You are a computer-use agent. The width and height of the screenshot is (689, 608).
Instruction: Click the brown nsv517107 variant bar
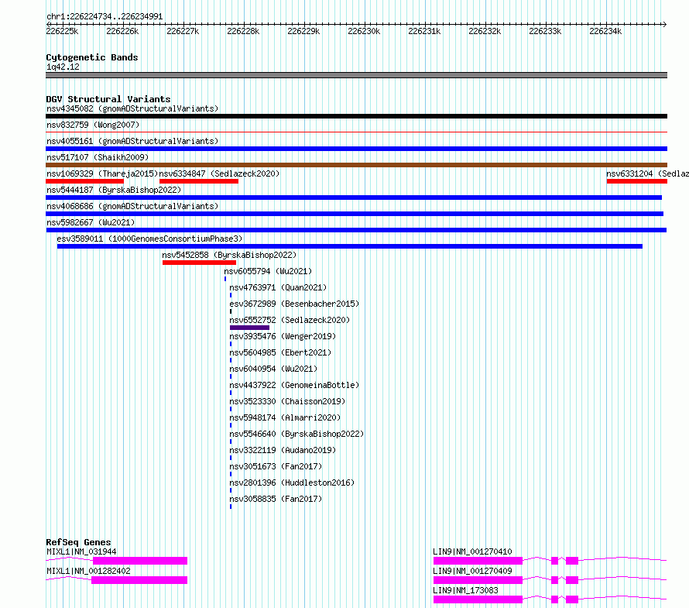[x=356, y=165]
